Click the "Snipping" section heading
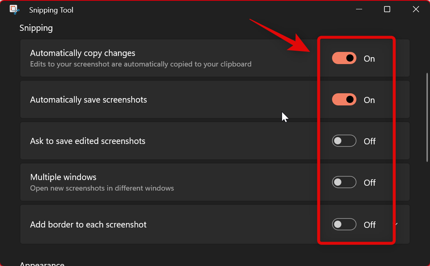 (36, 28)
